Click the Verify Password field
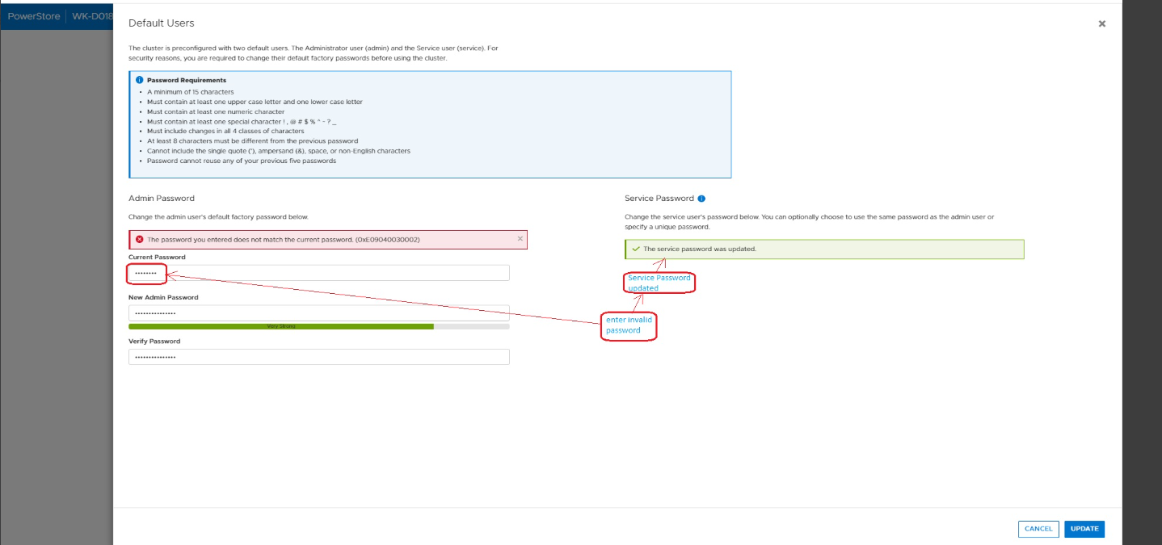Screen dimensions: 1162x545 318,356
